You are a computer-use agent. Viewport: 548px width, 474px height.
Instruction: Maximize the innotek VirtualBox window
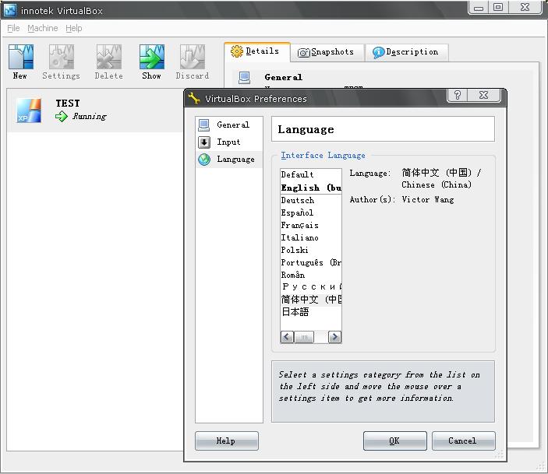498,7
